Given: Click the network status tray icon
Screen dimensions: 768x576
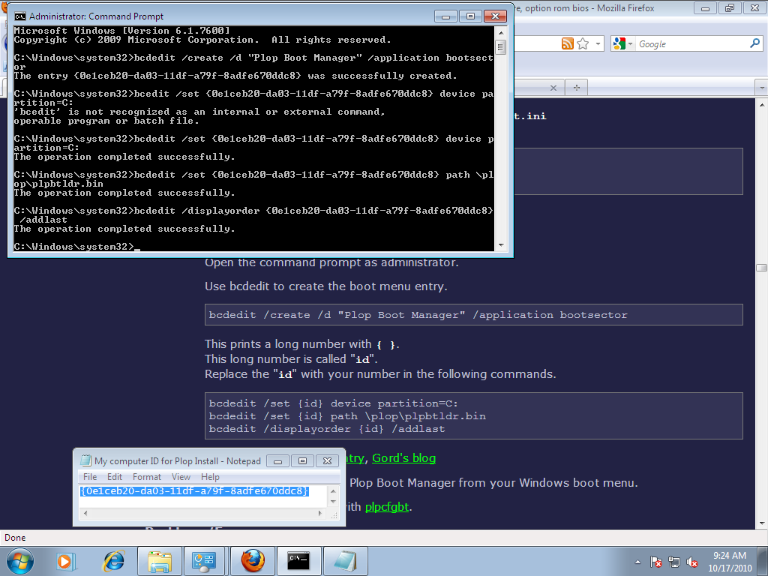Looking at the screenshot, I should [674, 562].
